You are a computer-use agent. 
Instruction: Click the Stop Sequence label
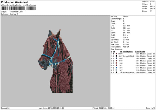click(116, 49)
